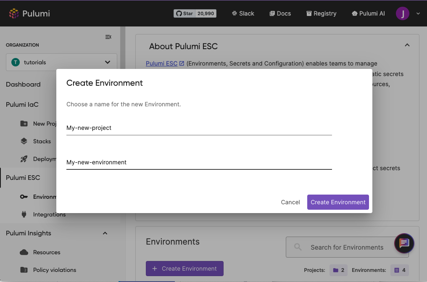Image resolution: width=427 pixels, height=282 pixels.
Task: Open Resources in sidebar
Action: tap(47, 252)
